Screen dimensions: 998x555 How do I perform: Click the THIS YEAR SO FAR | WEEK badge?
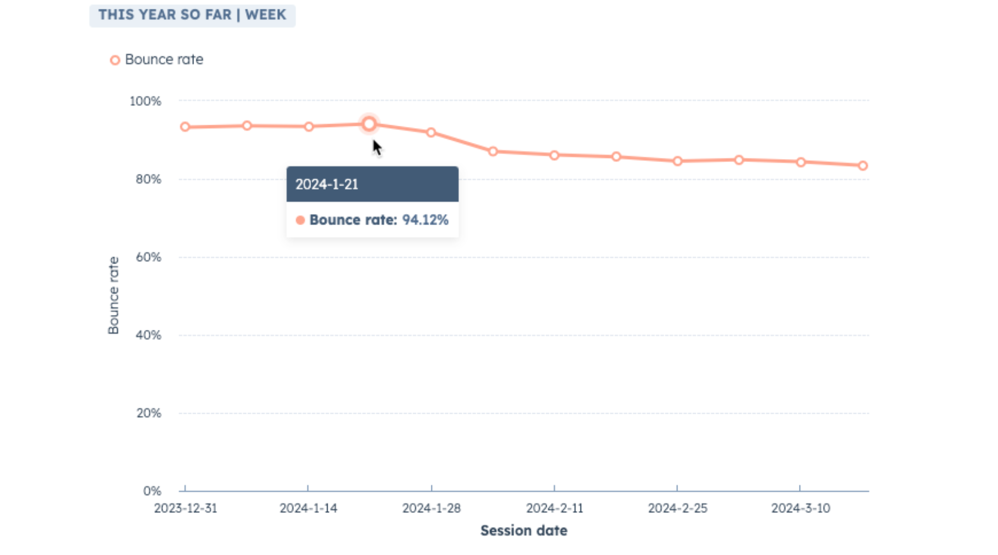tap(192, 15)
